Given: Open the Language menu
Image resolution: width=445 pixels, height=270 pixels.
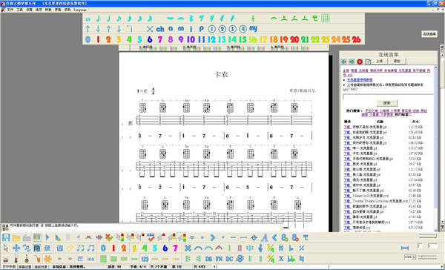Looking at the screenshot, I should pos(80,10).
